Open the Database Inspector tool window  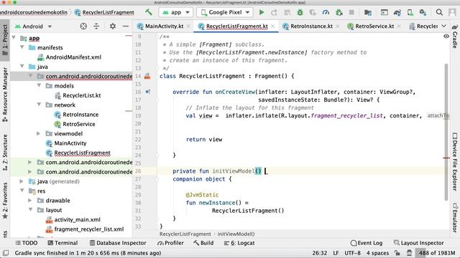point(118,243)
